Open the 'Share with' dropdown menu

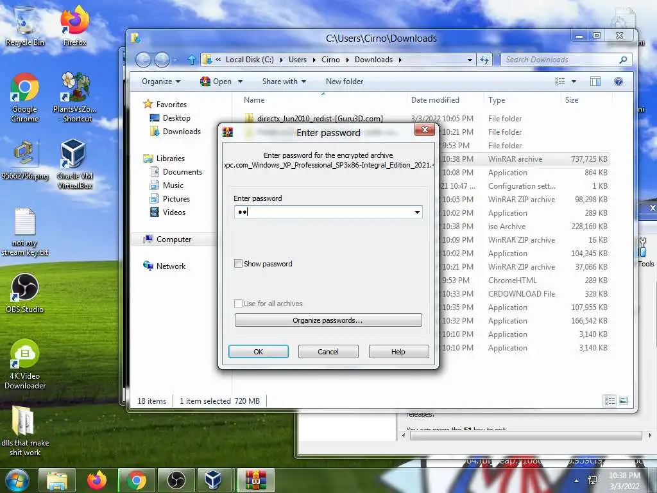[x=284, y=82]
